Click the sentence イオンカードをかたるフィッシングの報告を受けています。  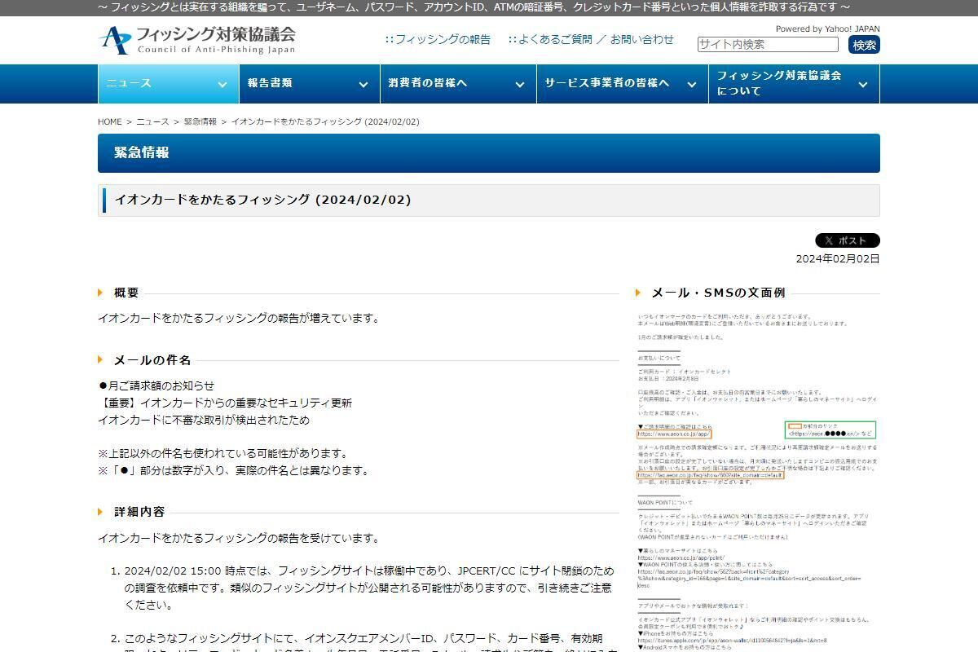coord(239,538)
